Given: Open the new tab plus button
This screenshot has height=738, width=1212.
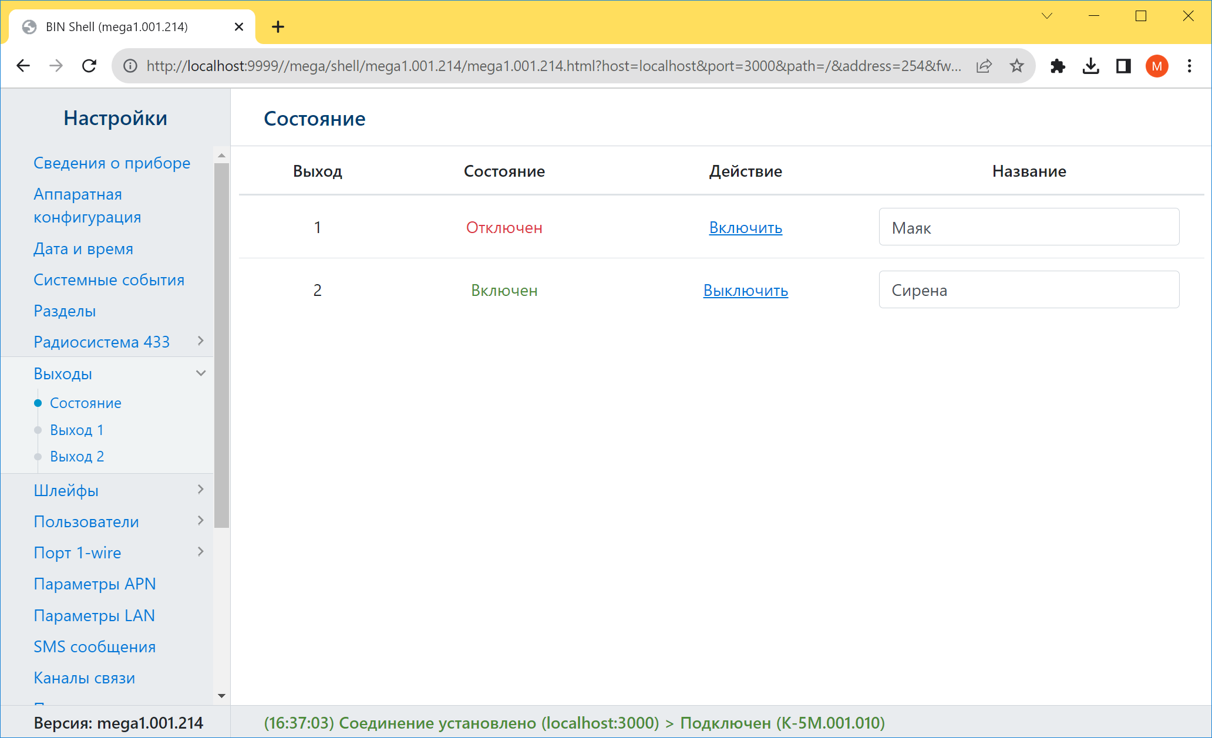Looking at the screenshot, I should [x=278, y=27].
